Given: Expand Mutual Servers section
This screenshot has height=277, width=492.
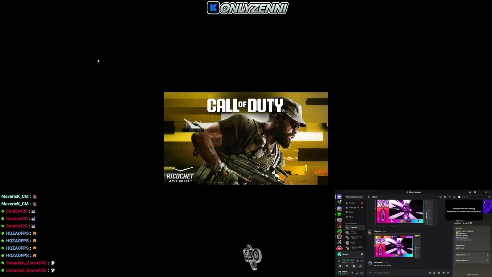Looking at the screenshot, I should (472, 255).
